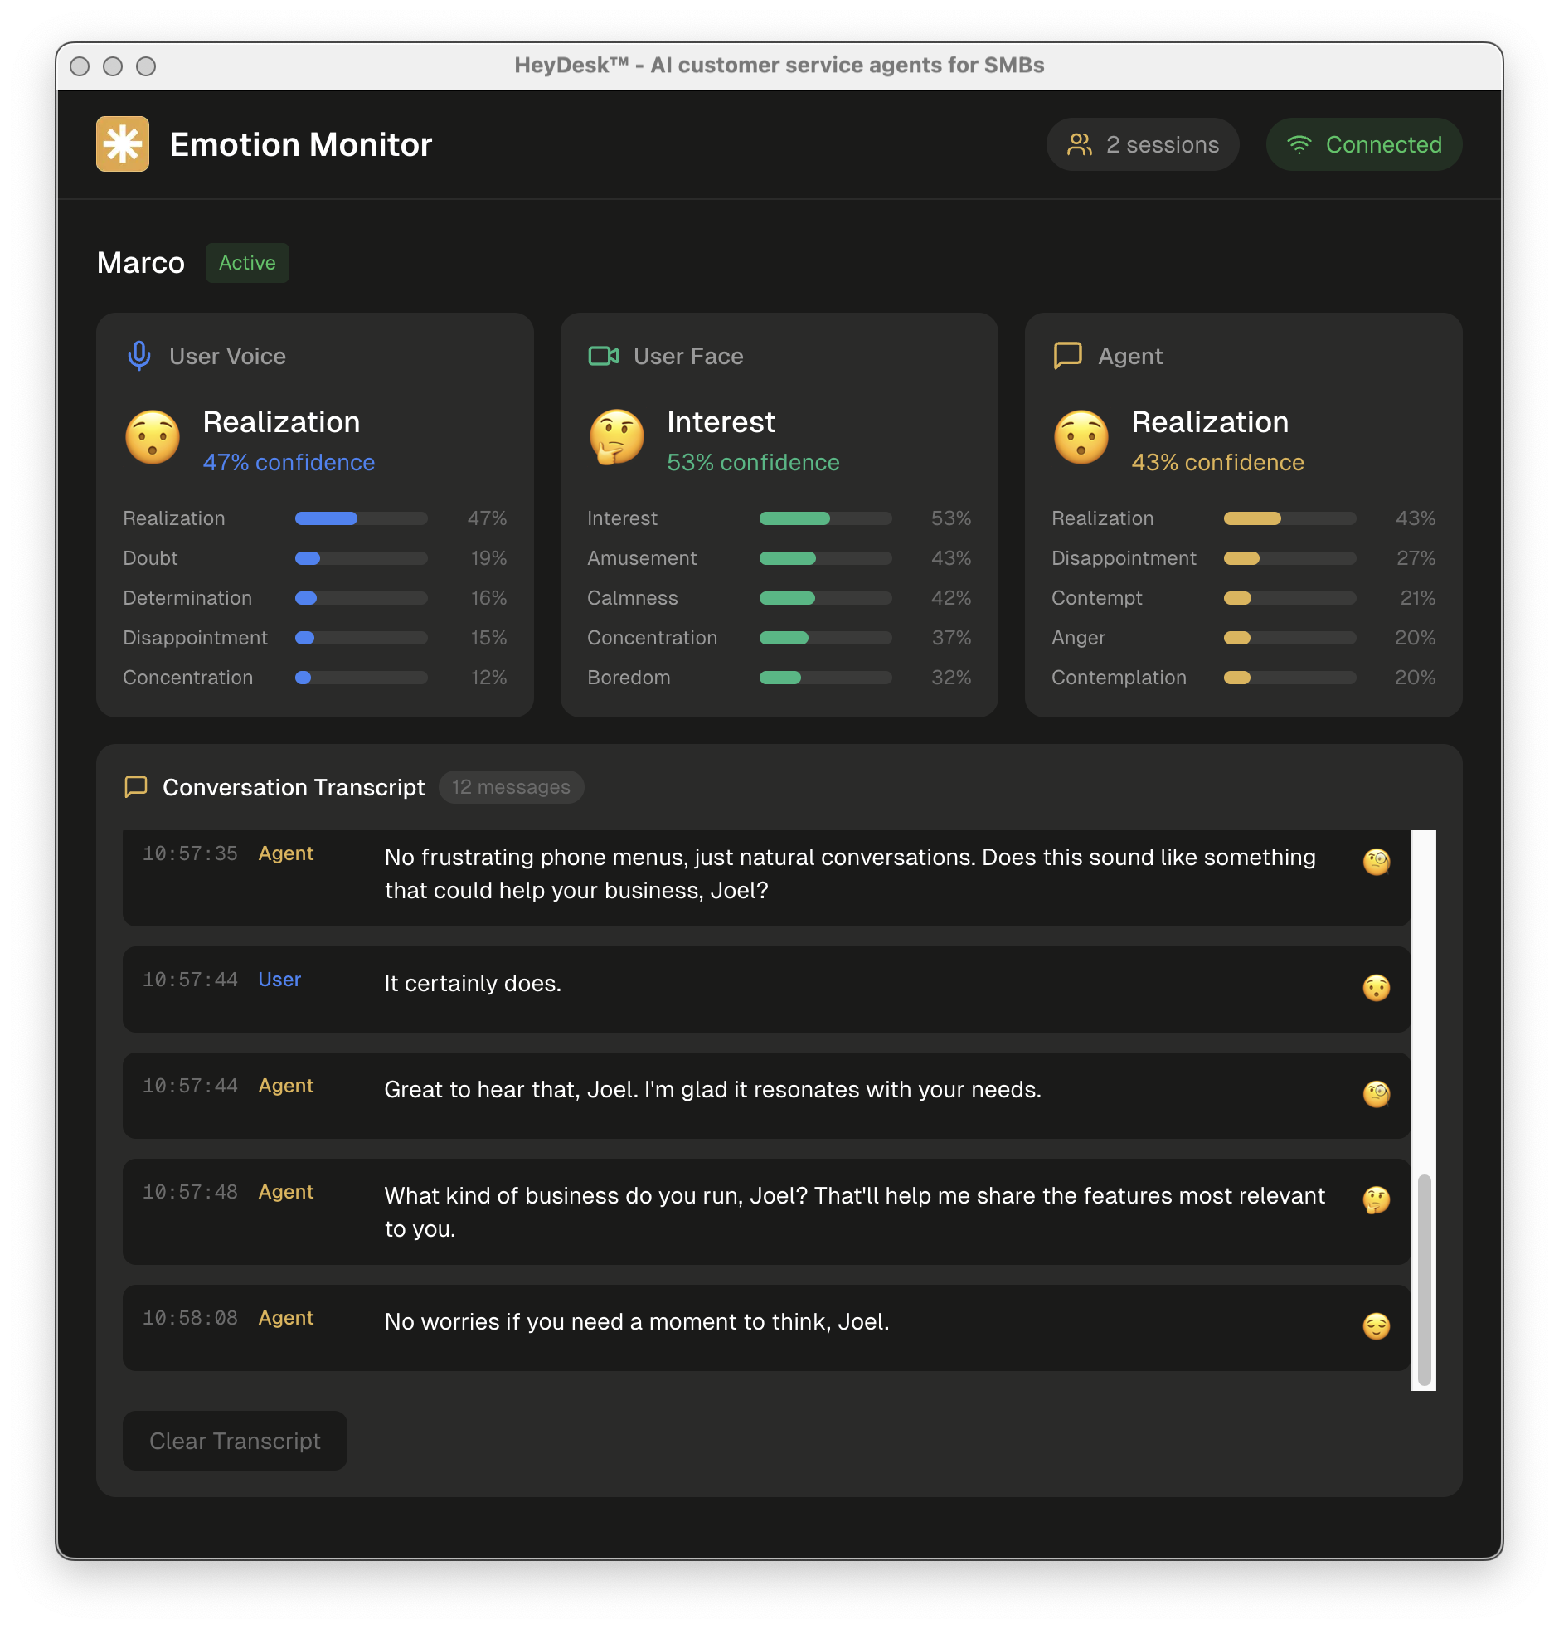This screenshot has width=1559, height=1629.
Task: Click the Wi-Fi icon in Connected indicator
Action: pyautogui.click(x=1299, y=143)
